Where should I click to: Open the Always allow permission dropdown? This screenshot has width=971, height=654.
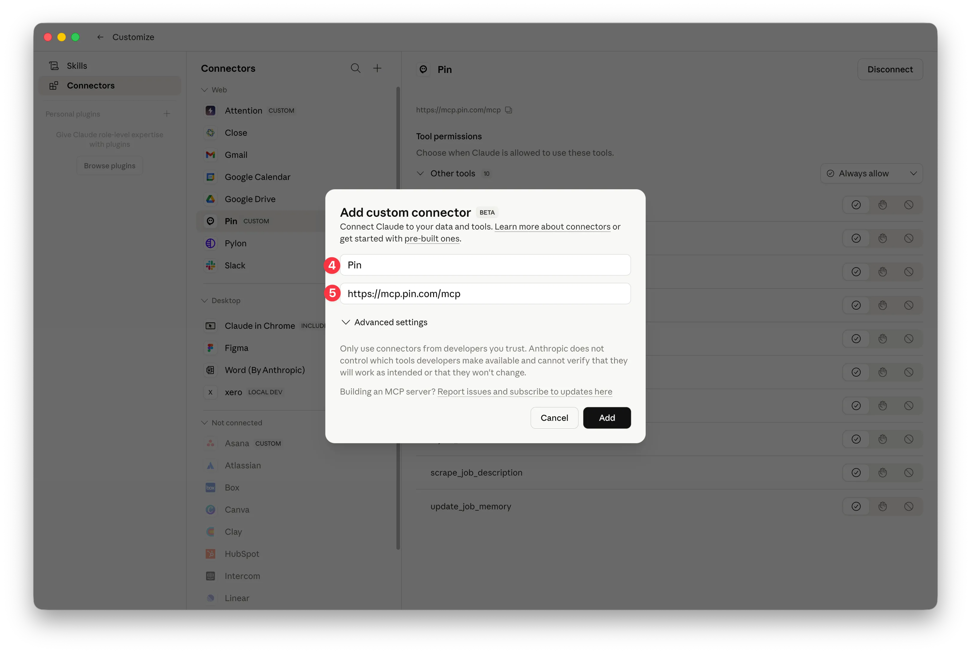(x=872, y=173)
